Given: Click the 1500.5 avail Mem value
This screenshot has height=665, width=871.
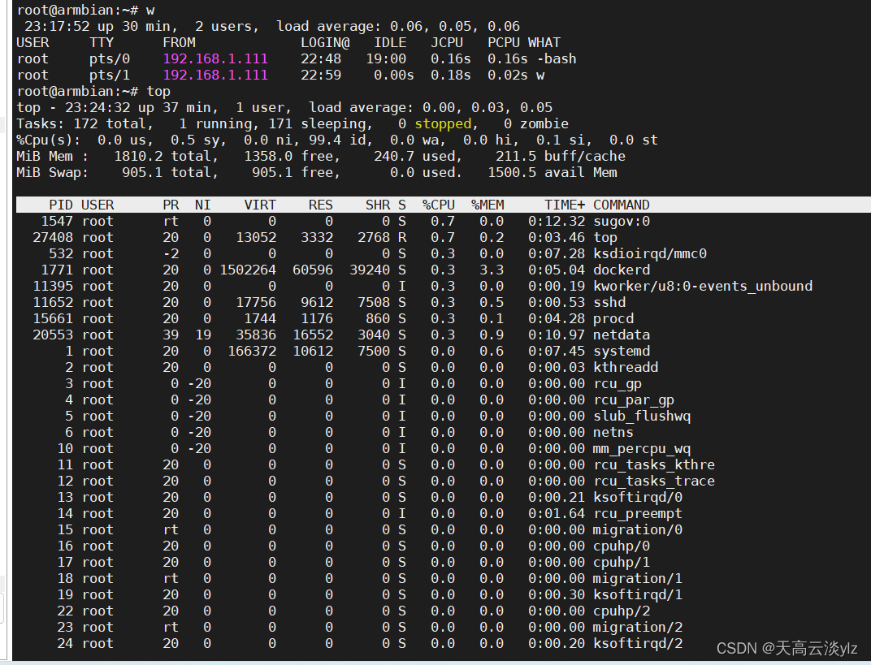Looking at the screenshot, I should (512, 172).
